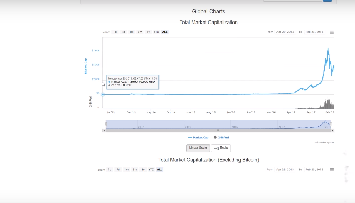Select ALL zoom on Excluding Bitcoin chart
This screenshot has height=203, width=355.
pos(160,170)
